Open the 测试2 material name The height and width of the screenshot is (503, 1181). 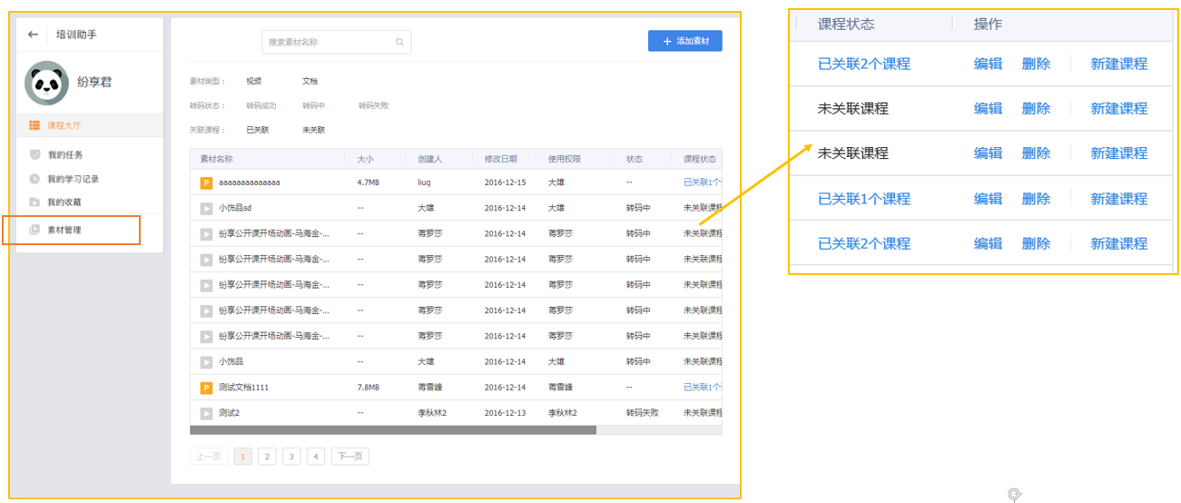point(229,413)
